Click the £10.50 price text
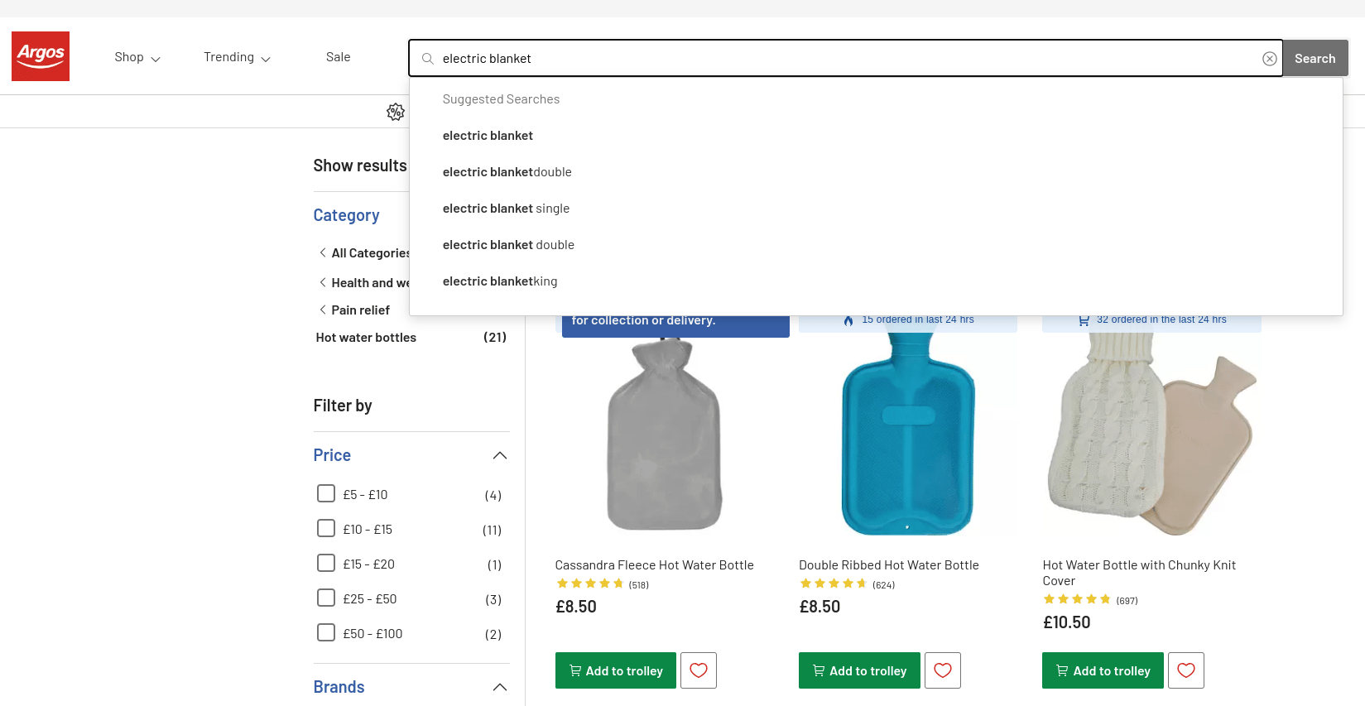This screenshot has width=1365, height=706. coord(1066,622)
